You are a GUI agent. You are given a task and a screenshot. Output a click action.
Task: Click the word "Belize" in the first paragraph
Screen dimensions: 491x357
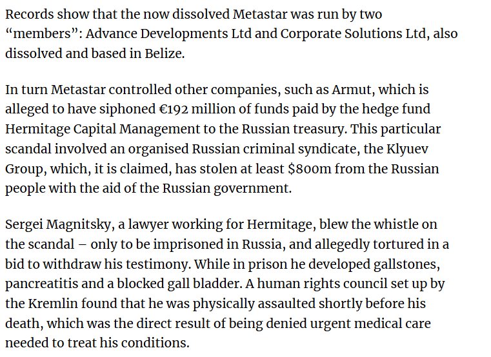click(x=163, y=53)
